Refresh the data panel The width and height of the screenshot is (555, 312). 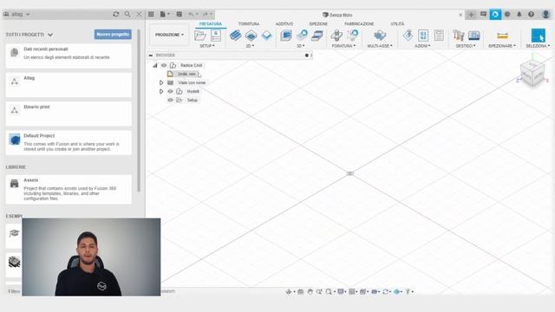coord(115,14)
